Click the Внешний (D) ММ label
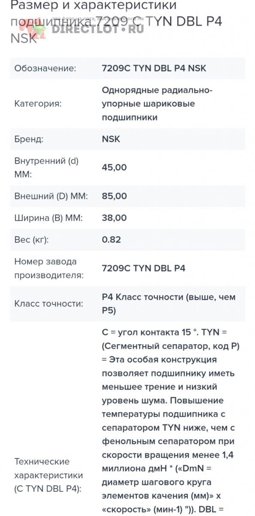This screenshot has width=255, height=516. (x=51, y=196)
